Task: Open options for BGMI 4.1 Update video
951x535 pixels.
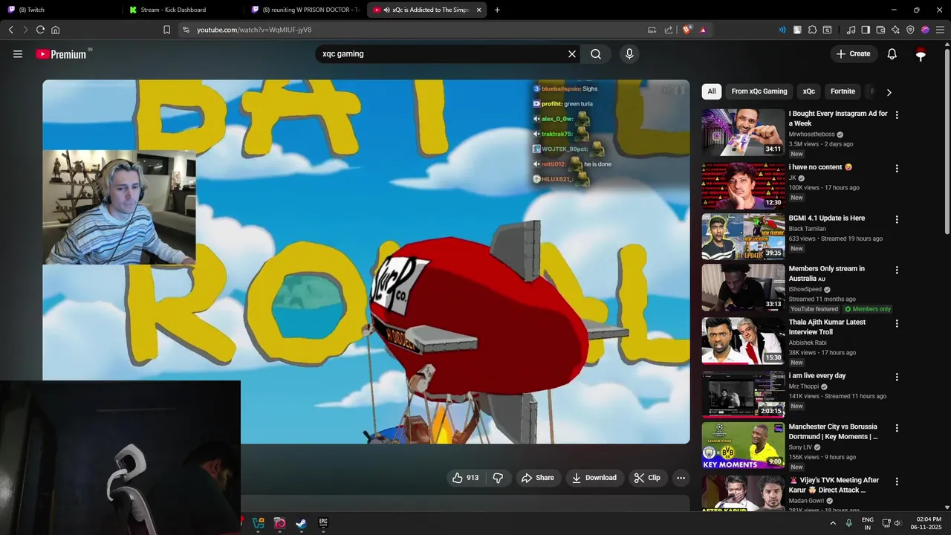Action: pos(897,220)
